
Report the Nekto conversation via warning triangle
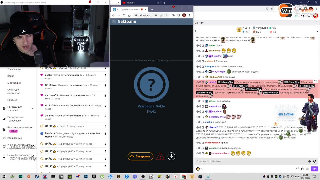click(x=160, y=156)
